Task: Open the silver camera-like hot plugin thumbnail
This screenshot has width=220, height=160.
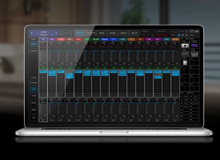Action: [x=185, y=45]
